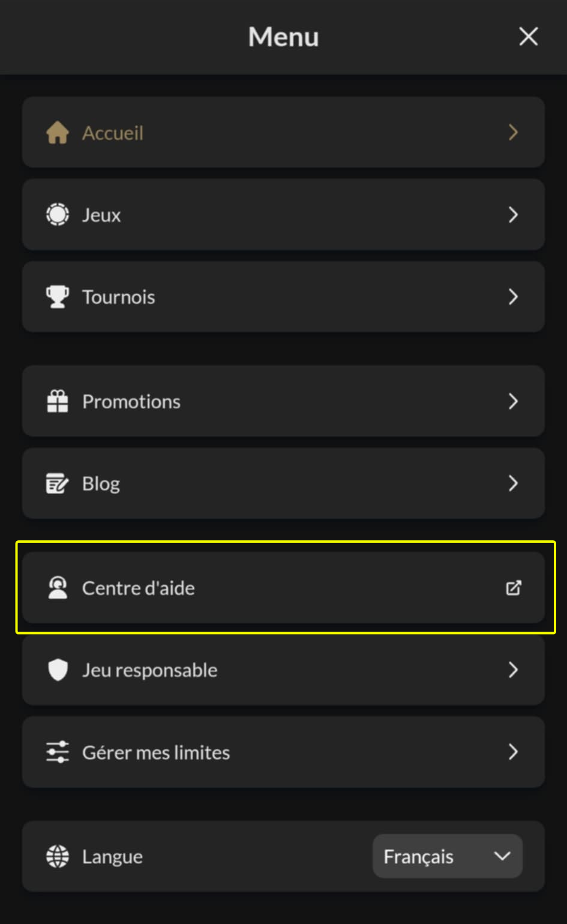Click the home icon next to Accueil
Image resolution: width=567 pixels, height=924 pixels.
57,133
